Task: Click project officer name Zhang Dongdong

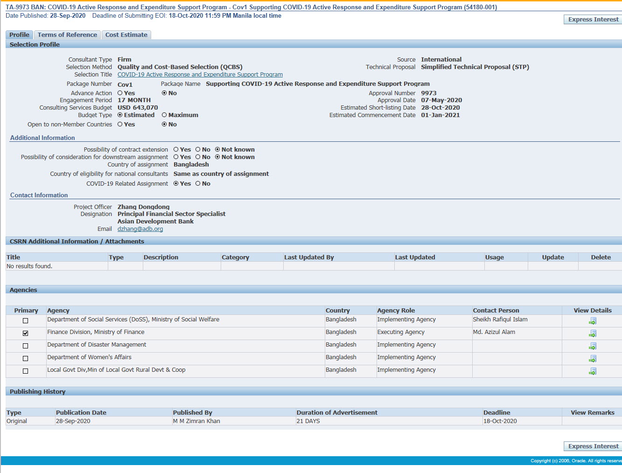Action: click(x=144, y=207)
